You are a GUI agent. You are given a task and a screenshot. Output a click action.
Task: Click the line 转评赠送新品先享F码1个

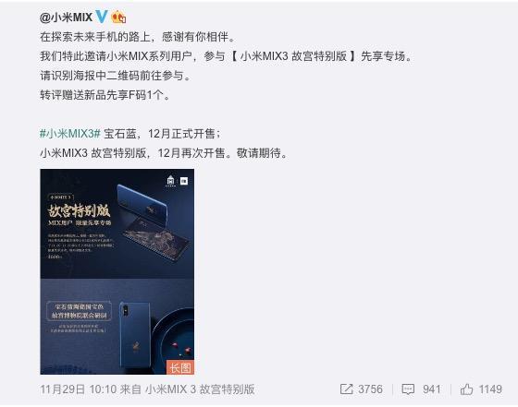pyautogui.click(x=105, y=95)
